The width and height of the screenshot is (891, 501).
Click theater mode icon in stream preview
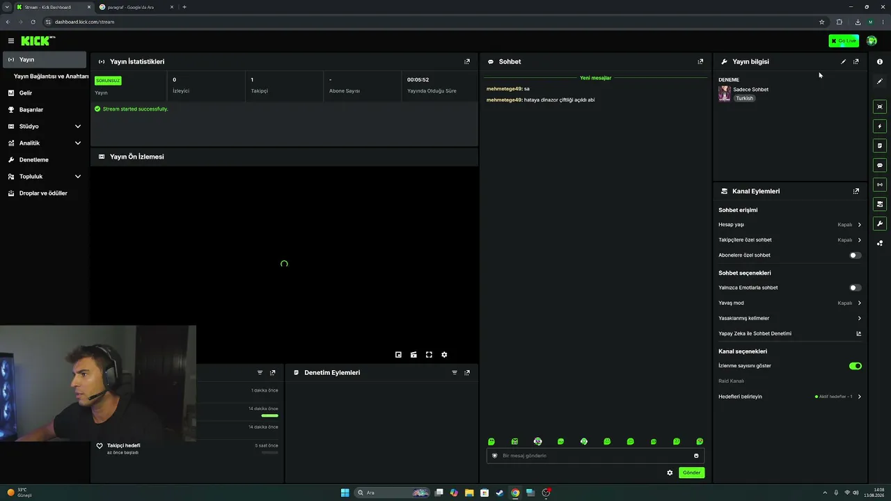click(x=413, y=354)
